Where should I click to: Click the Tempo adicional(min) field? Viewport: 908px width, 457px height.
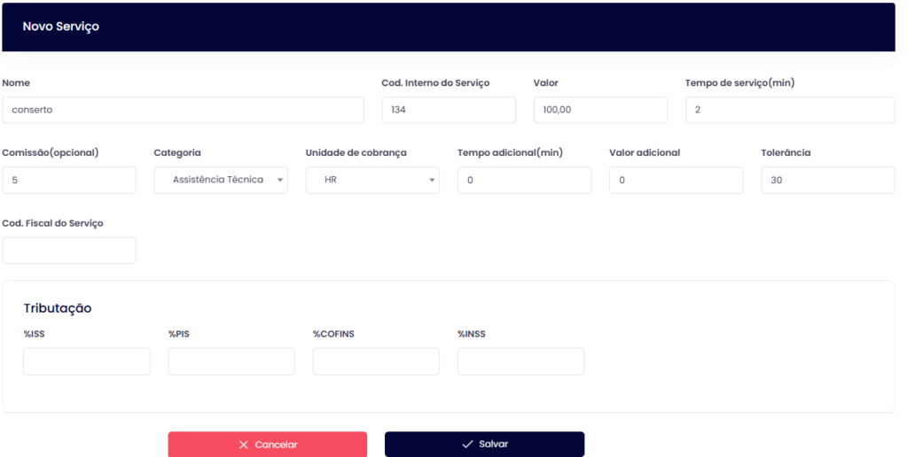(525, 180)
